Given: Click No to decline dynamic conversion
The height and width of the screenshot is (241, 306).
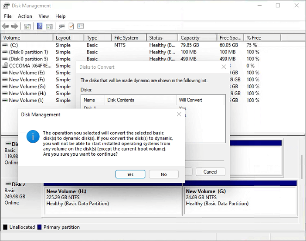Looking at the screenshot, I should tap(163, 174).
